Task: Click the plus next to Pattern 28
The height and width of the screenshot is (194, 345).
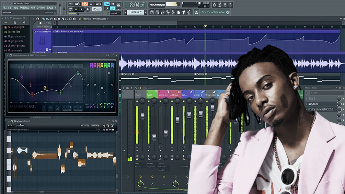Action: point(146,12)
